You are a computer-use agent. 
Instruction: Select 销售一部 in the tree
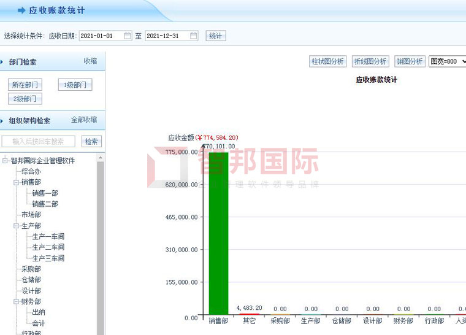45,193
